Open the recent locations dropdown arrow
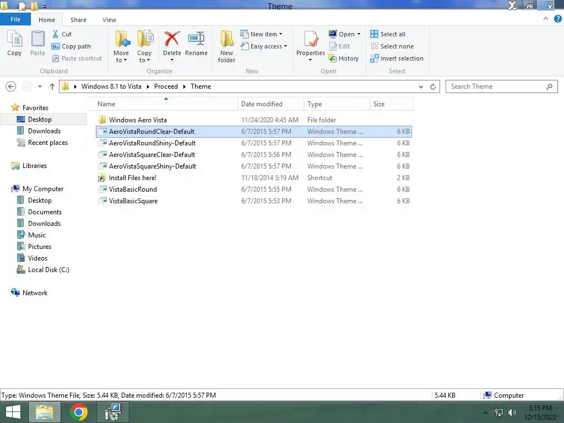The image size is (564, 423). (x=40, y=86)
